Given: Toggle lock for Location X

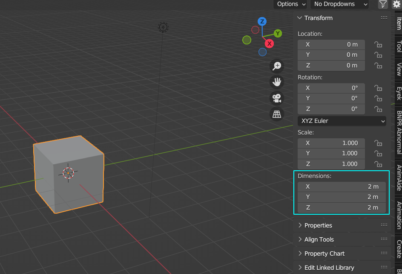Looking at the screenshot, I should 378,44.
